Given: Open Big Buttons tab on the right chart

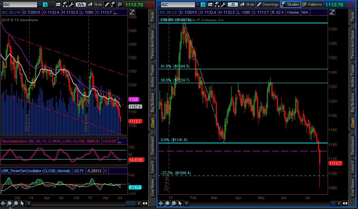Looking at the screenshot, I should (353, 102).
